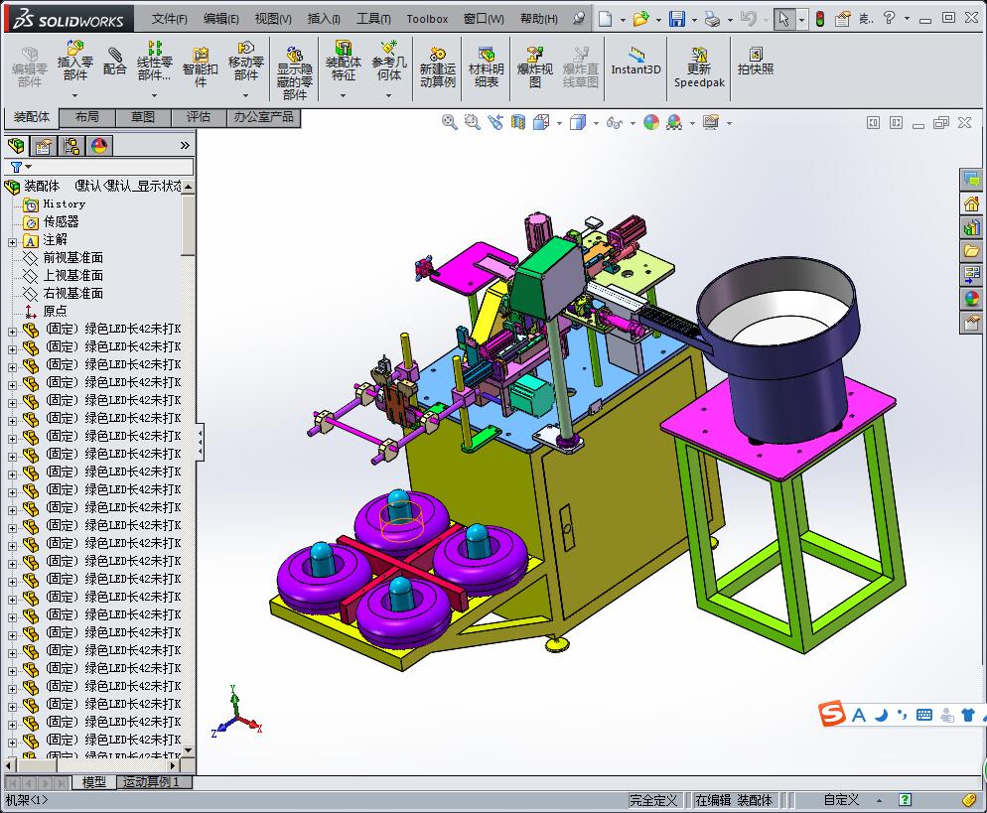Open the 工具(T) menu
This screenshot has width=987, height=813.
(374, 19)
